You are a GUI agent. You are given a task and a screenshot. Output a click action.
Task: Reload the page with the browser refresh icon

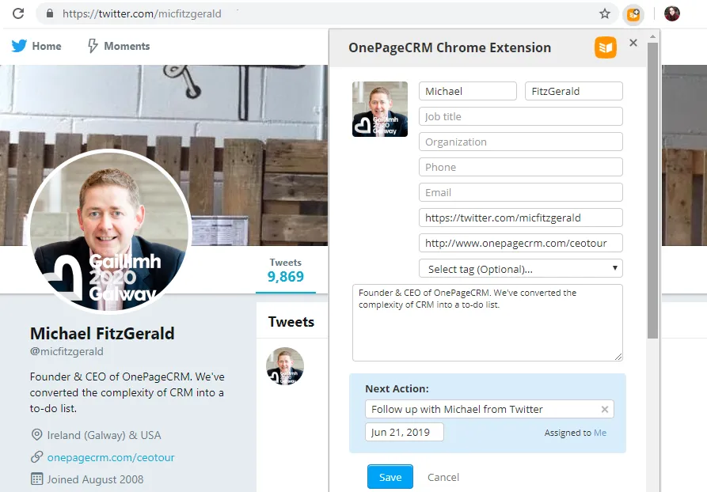[x=18, y=13]
